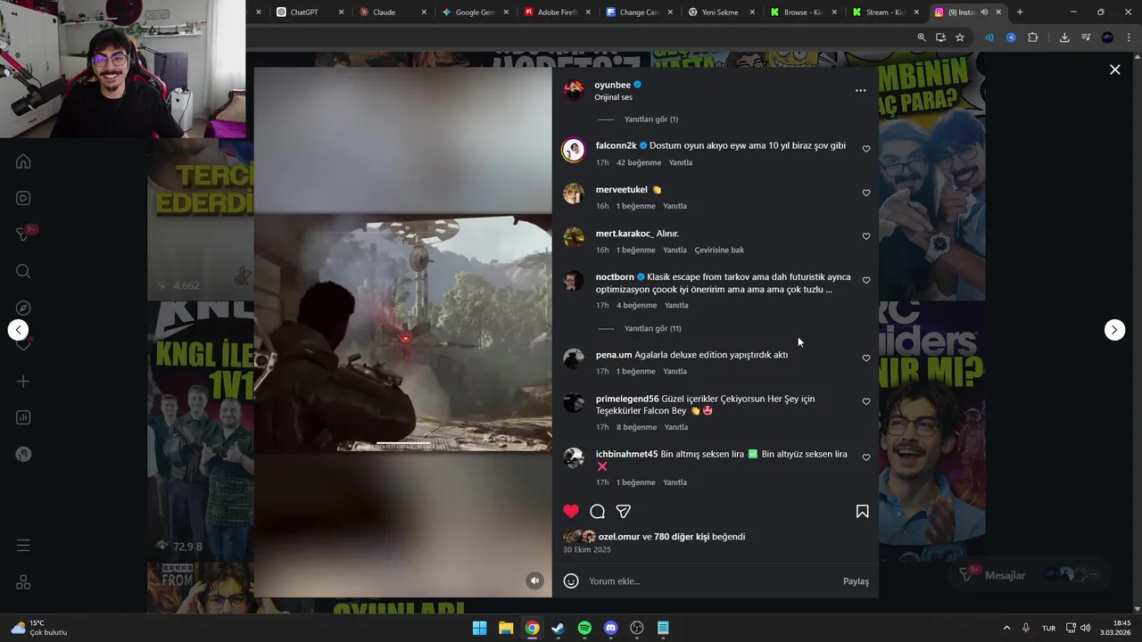Expand 'Yanıtları gör (11)' replies
1142x642 pixels.
[652, 328]
